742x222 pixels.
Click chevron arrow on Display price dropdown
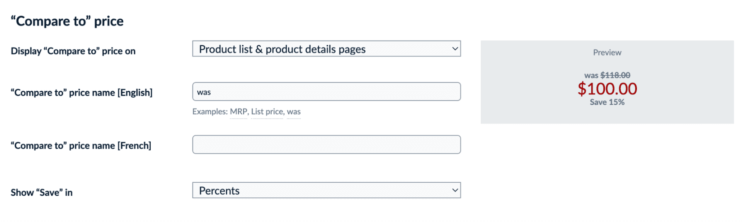coord(455,49)
